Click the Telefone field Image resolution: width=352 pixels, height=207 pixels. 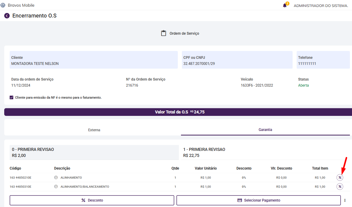323,60
